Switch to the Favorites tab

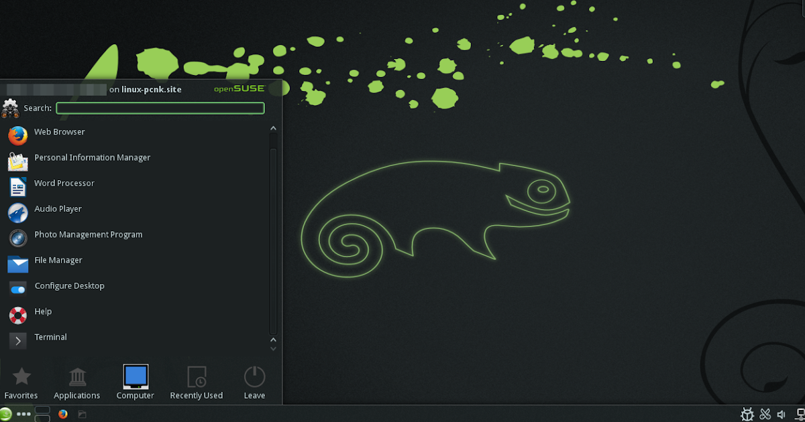21,383
